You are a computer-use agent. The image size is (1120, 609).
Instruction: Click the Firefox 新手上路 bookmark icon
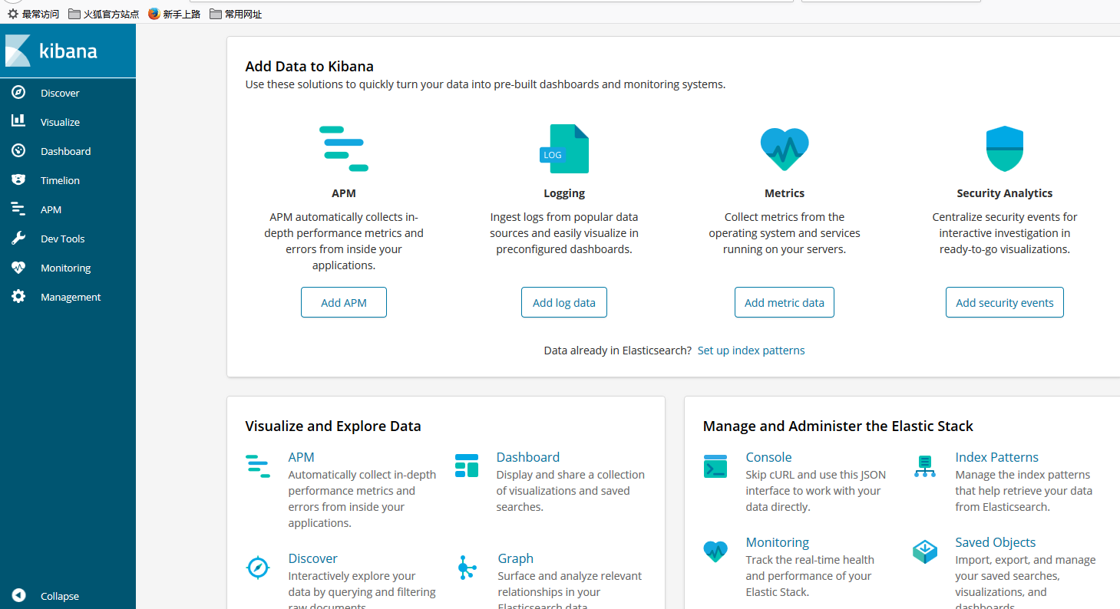click(x=154, y=14)
